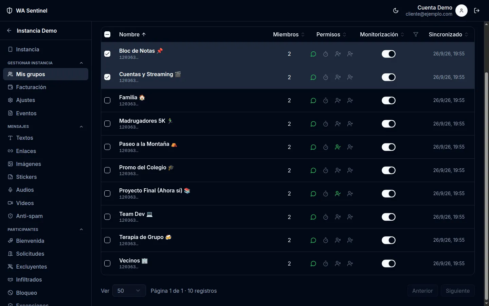Open the rows-per-page 50 dropdown

(x=129, y=291)
